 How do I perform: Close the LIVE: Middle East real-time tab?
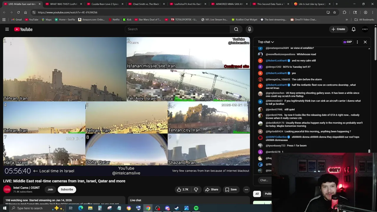coord(39,4)
